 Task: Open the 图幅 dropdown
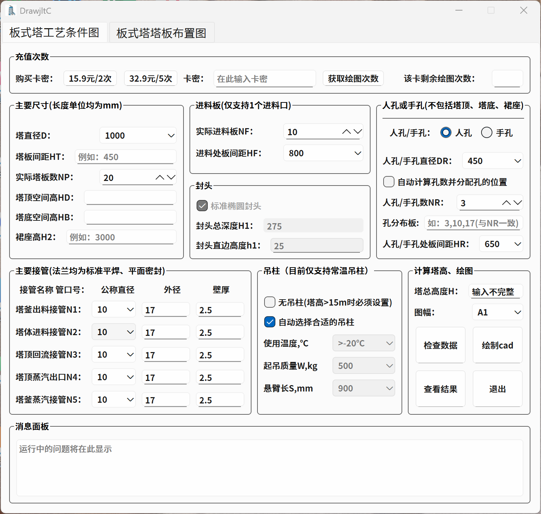pyautogui.click(x=498, y=312)
